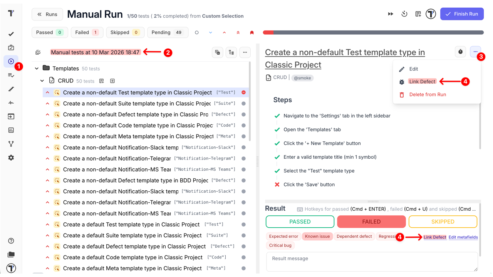Click the tree view icon in test list toolbar
Screen dimensions: 493x277
click(x=231, y=52)
